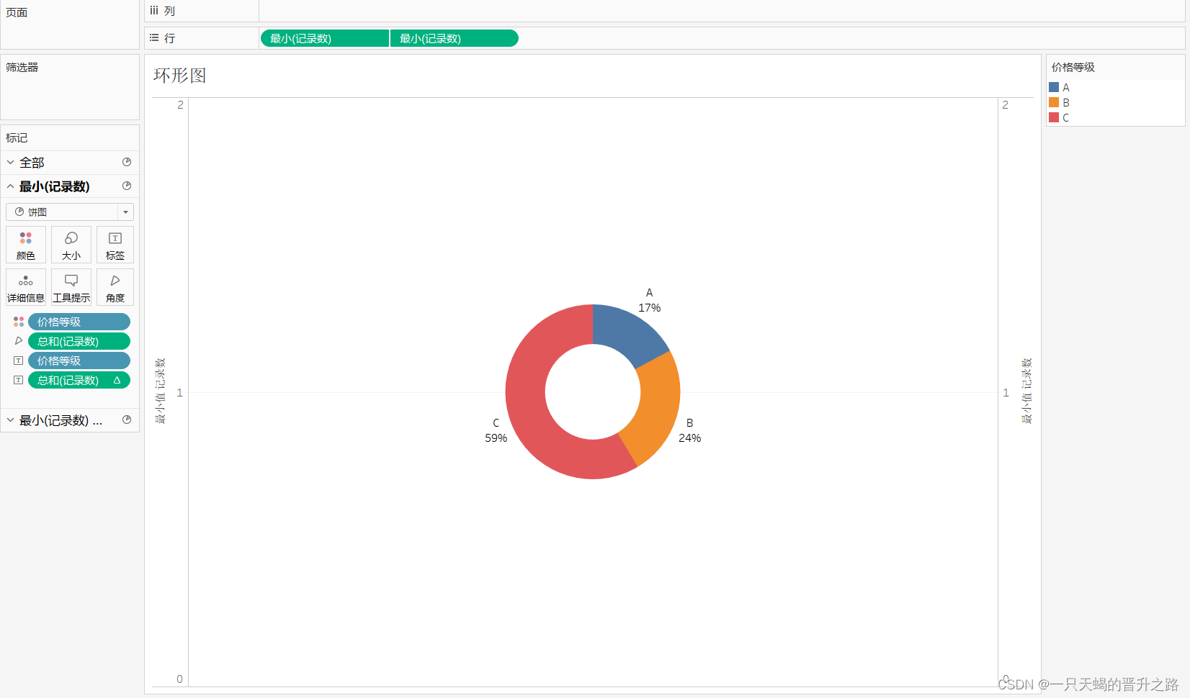The image size is (1190, 698).
Task: Click the 页面 pages shelf header
Action: (x=17, y=13)
